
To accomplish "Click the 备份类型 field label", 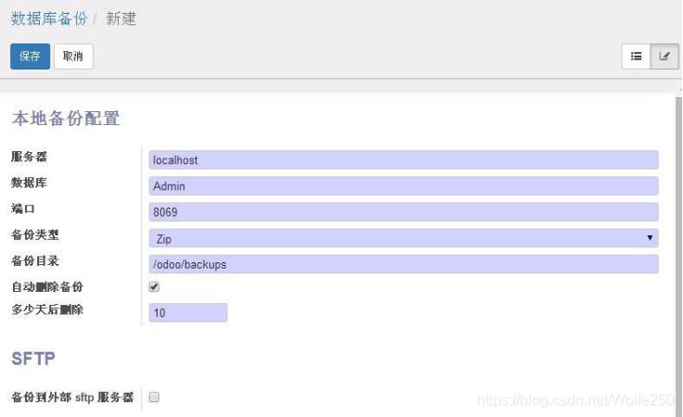I will [x=35, y=234].
